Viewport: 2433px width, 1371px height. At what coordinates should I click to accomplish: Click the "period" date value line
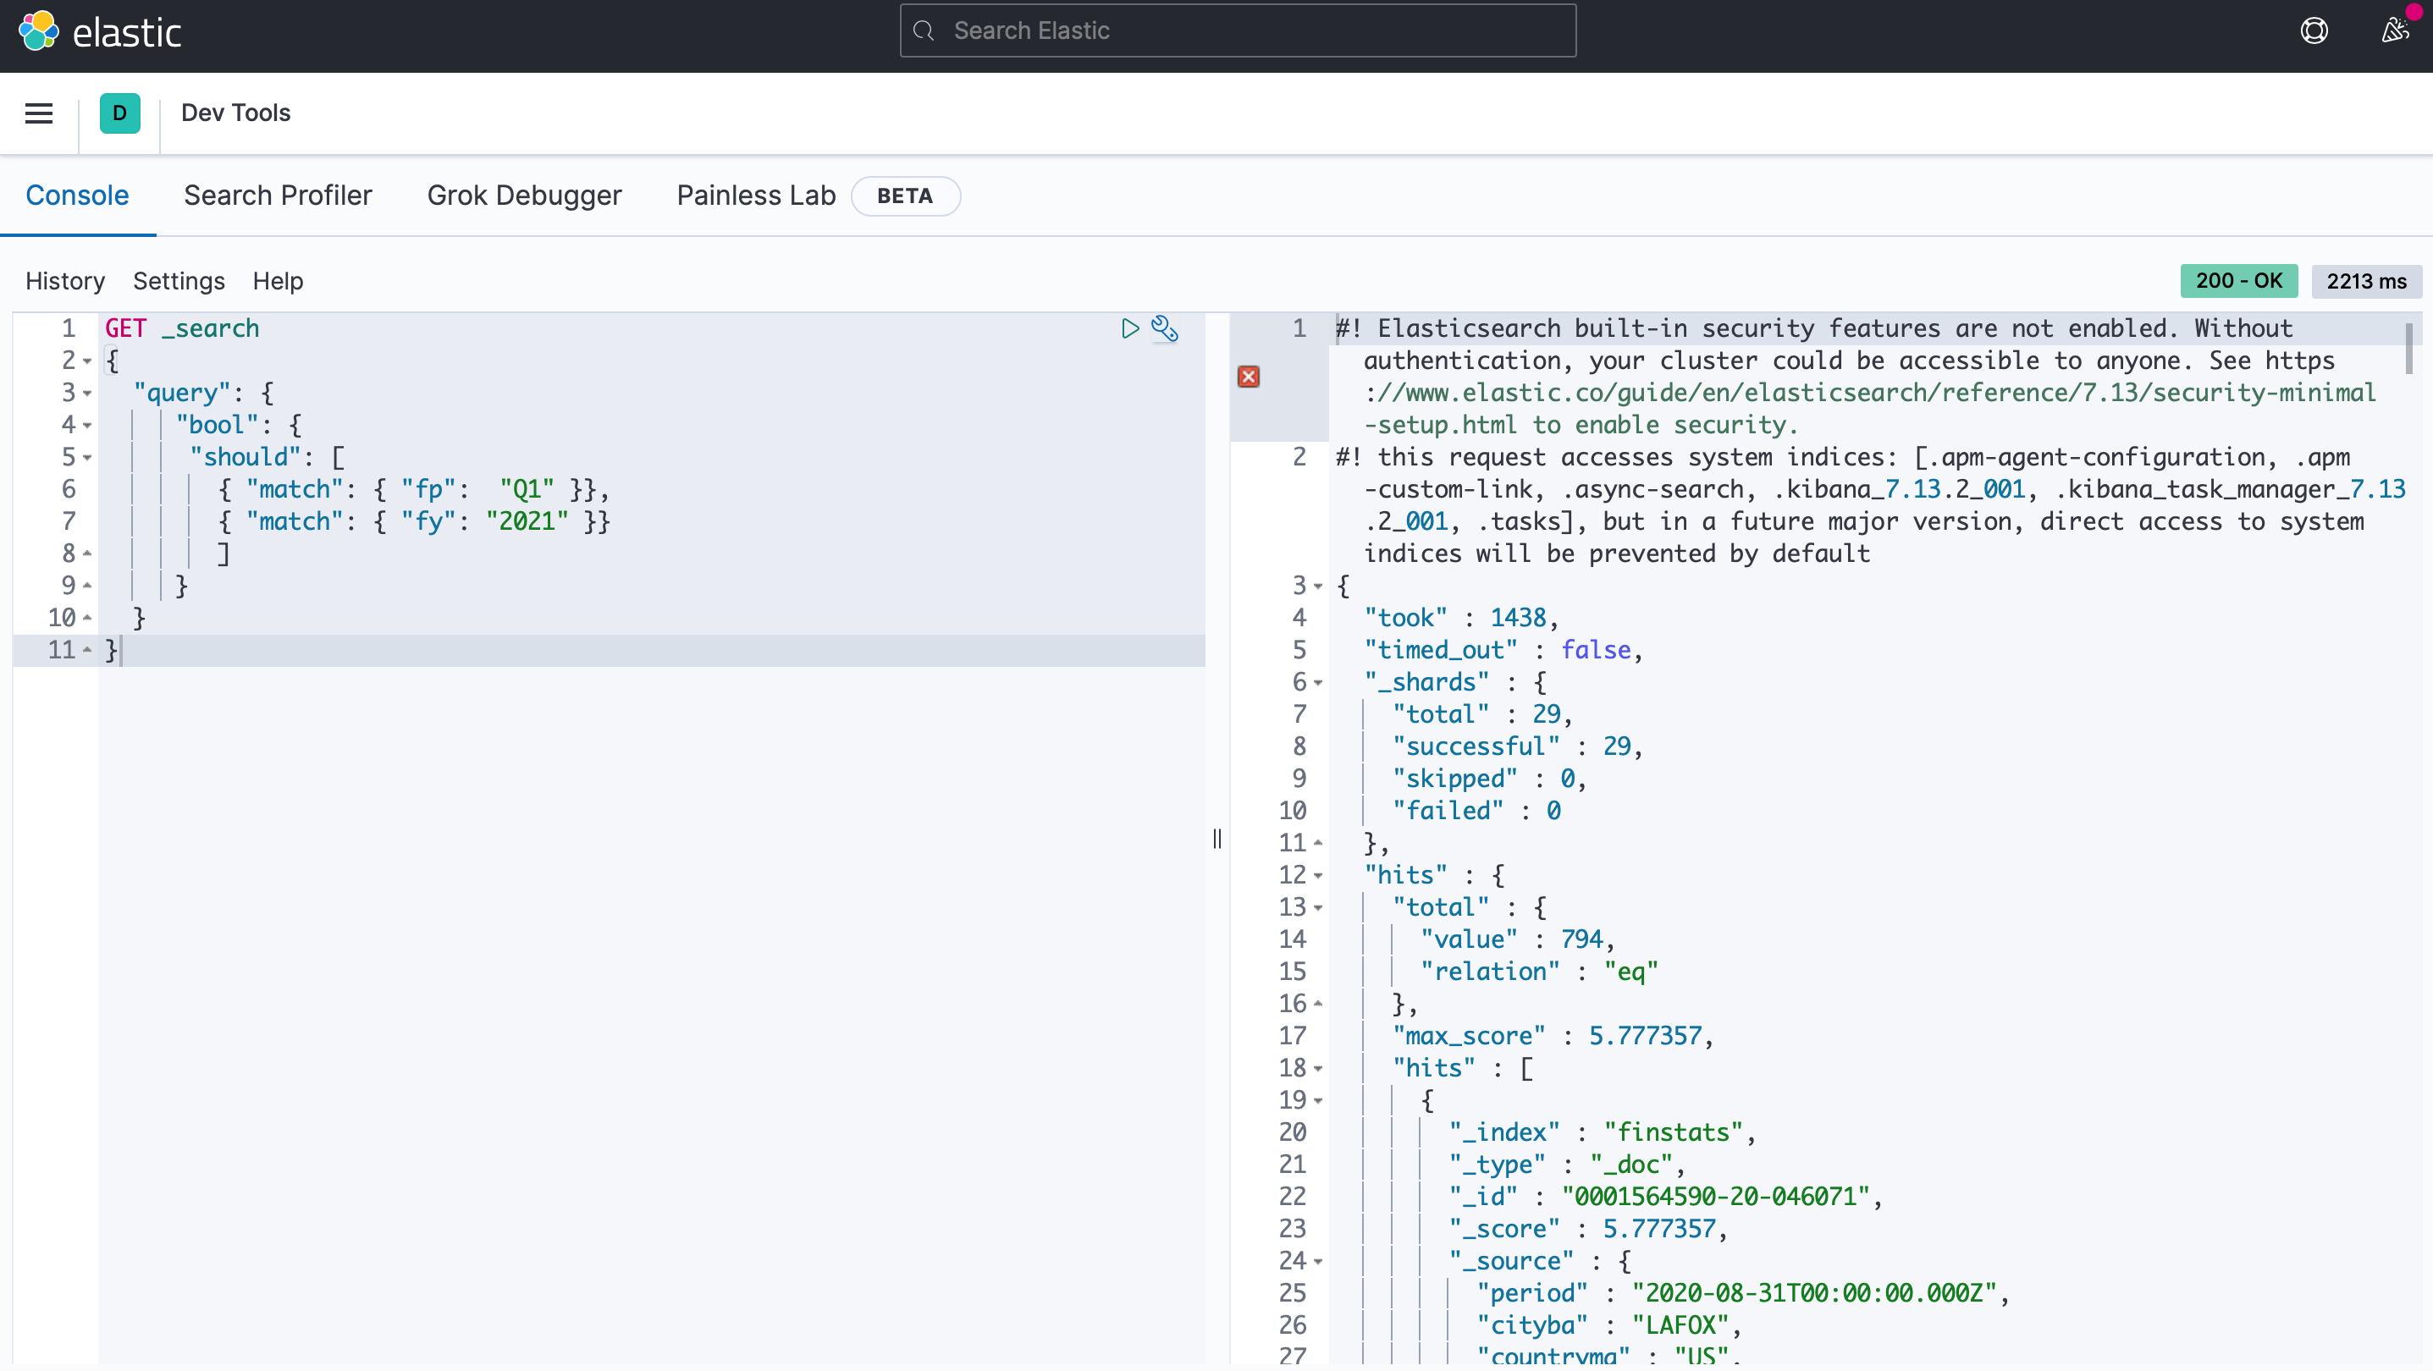(1742, 1292)
